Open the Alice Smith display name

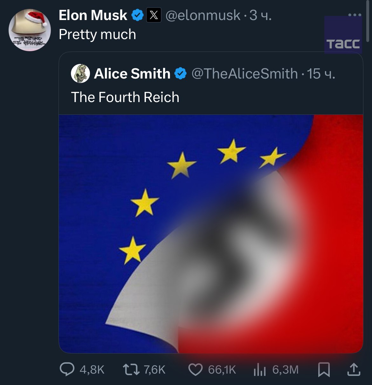click(132, 74)
